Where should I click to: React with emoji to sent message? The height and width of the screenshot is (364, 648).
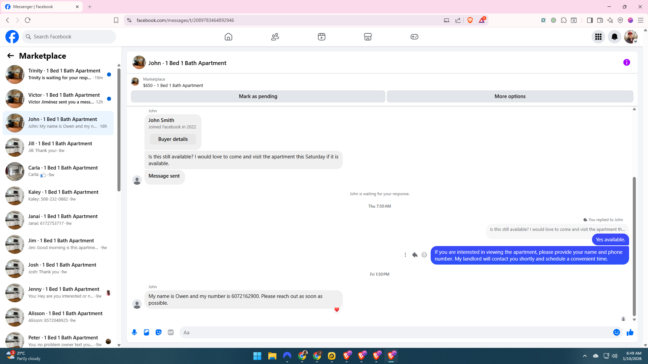[424, 255]
